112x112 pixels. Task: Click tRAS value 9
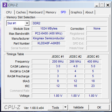tap(58, 81)
